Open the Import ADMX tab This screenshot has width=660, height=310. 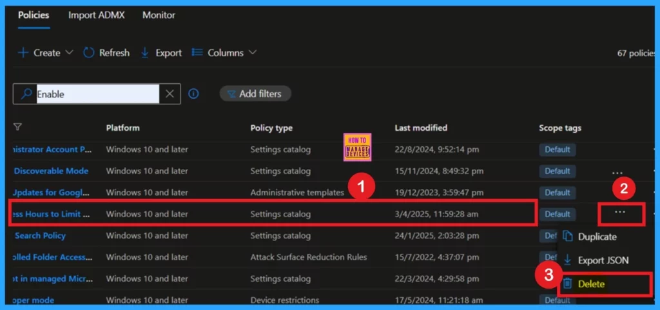(x=97, y=15)
